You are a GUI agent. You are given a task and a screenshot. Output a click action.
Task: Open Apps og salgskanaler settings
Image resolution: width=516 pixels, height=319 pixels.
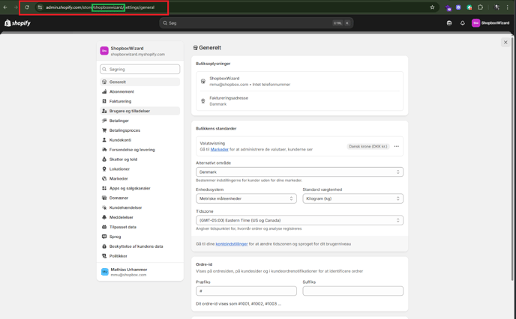pos(130,189)
